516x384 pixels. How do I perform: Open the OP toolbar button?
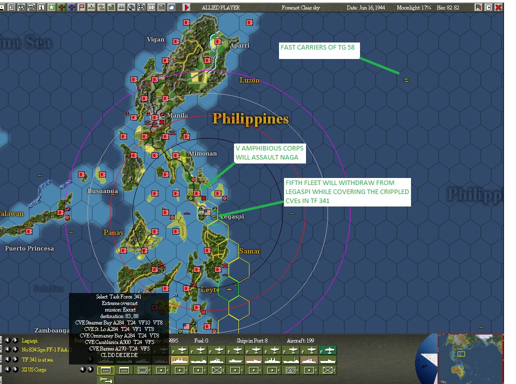pyautogui.click(x=151, y=7)
